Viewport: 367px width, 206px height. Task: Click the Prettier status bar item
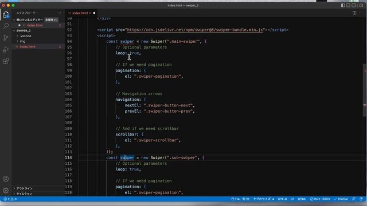pyautogui.click(x=341, y=199)
